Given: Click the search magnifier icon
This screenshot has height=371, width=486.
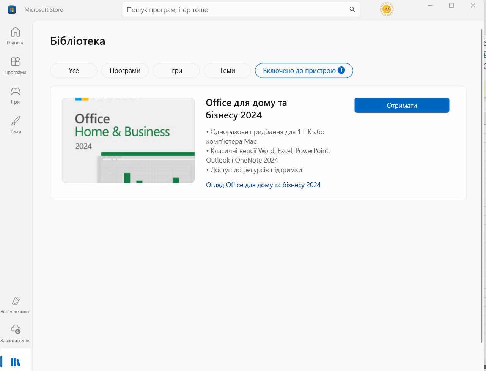Looking at the screenshot, I should 352,9.
